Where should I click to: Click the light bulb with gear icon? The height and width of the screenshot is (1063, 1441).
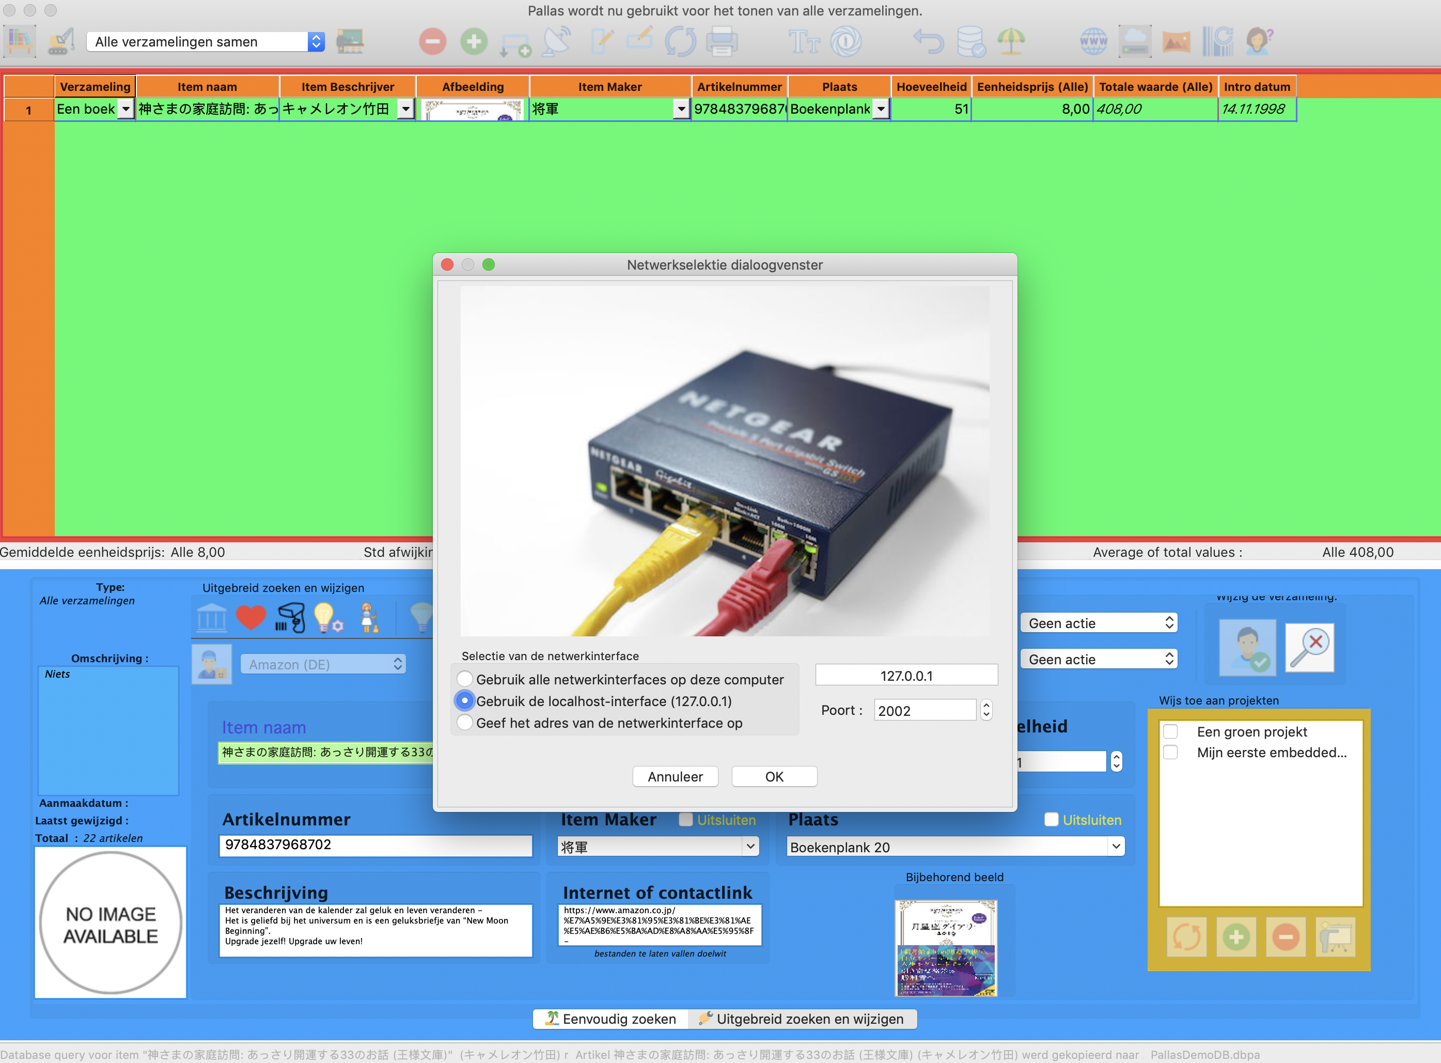pyautogui.click(x=328, y=618)
